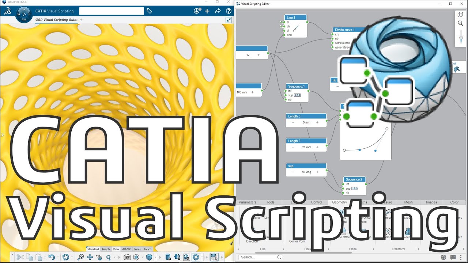The width and height of the screenshot is (468, 263).
Task: Open the Undo history dropdown arrow
Action: (58, 257)
